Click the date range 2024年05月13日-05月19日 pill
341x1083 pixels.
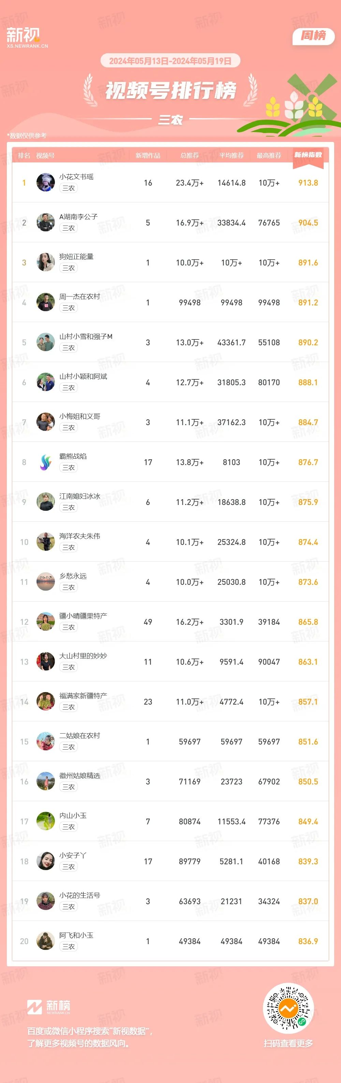[170, 61]
